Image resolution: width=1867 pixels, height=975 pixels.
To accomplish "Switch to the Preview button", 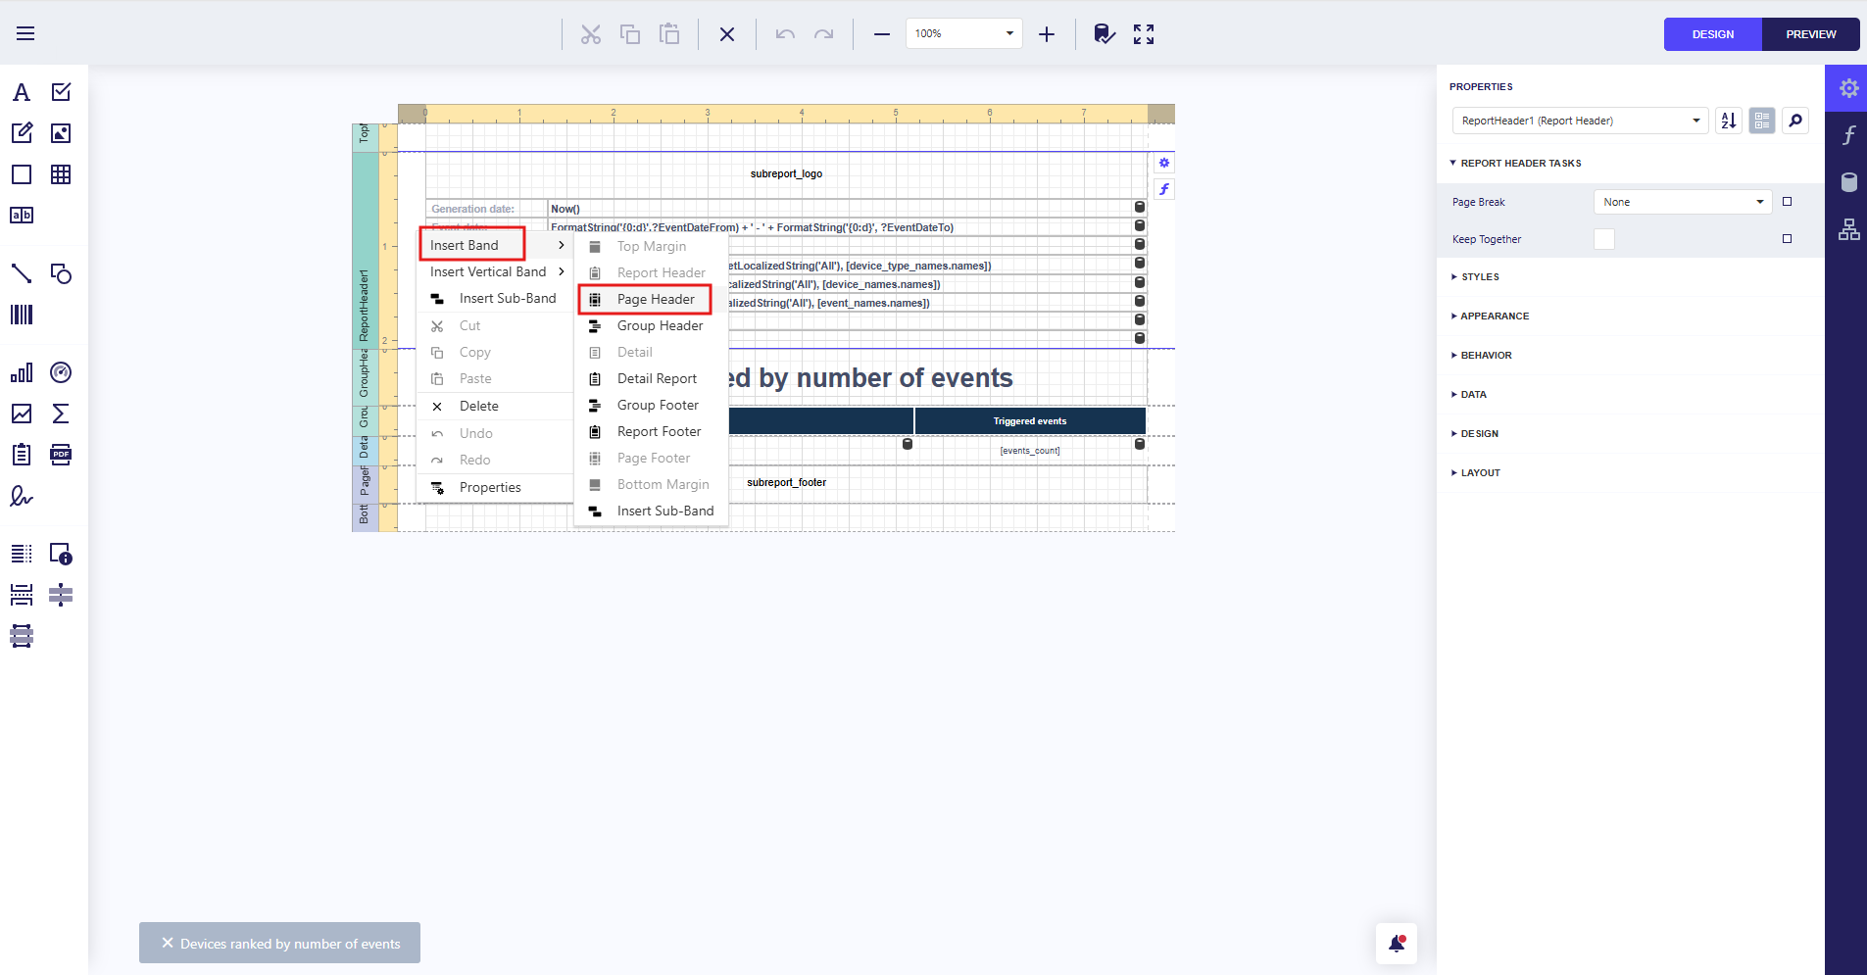I will [x=1810, y=34].
